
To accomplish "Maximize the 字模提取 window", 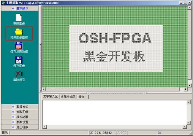I will pyautogui.click(x=185, y=3).
